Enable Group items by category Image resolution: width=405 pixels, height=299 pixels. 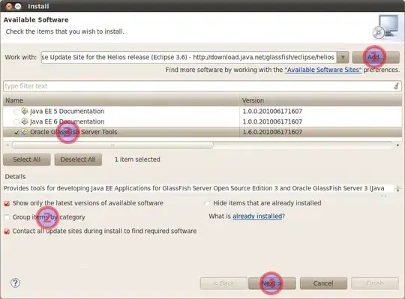coord(7,217)
